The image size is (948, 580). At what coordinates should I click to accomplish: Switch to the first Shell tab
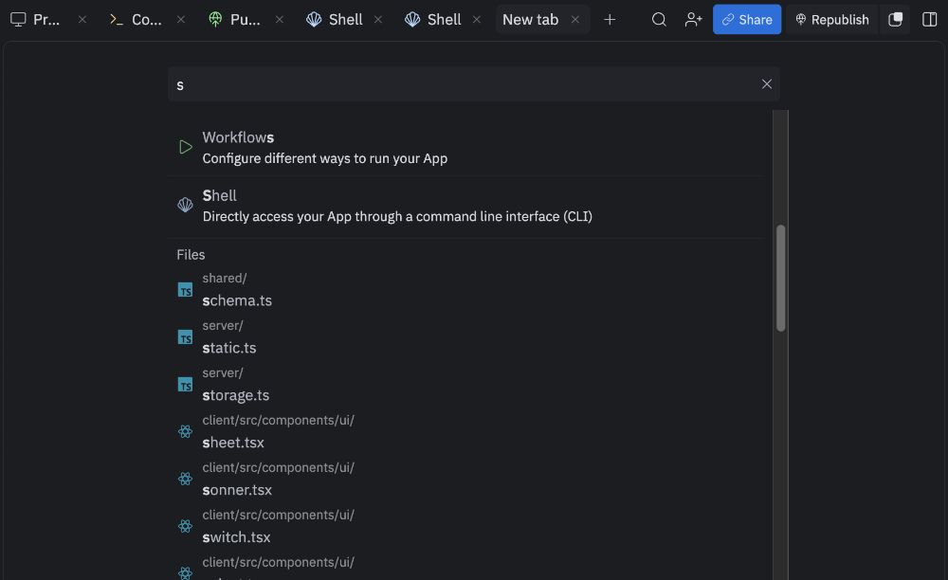[x=336, y=19]
